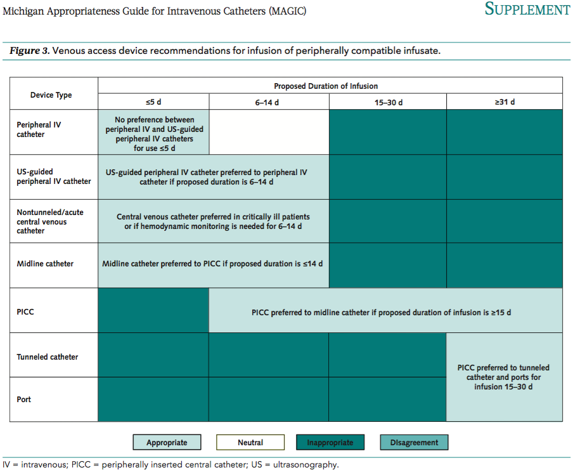The height and width of the screenshot is (470, 578).
Task: Select the Inappropriate legend swatch
Action: coord(330,442)
